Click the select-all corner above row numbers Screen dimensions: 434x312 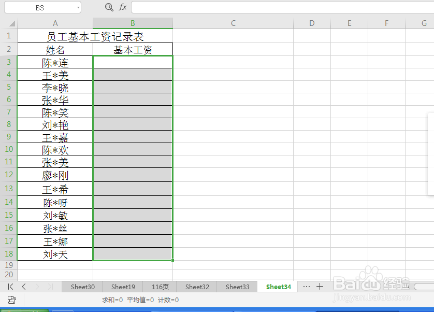(11, 23)
